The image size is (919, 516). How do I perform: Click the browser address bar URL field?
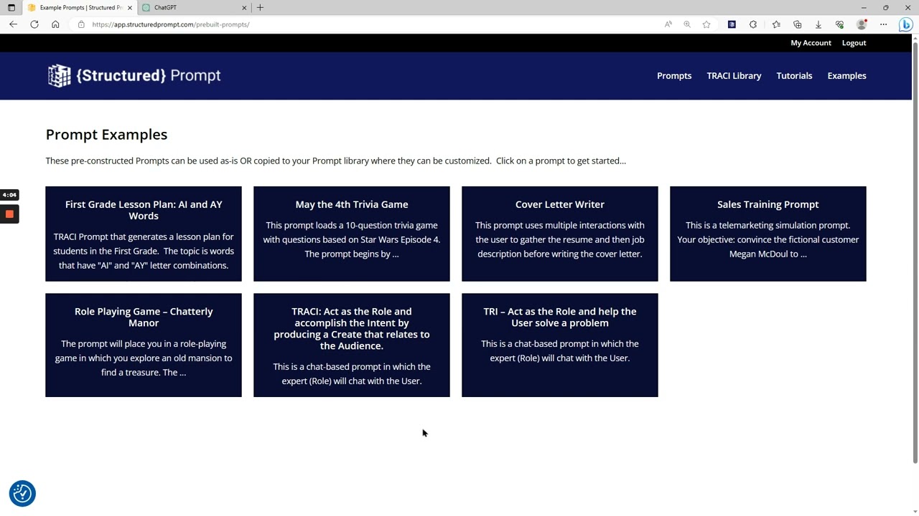pyautogui.click(x=359, y=24)
